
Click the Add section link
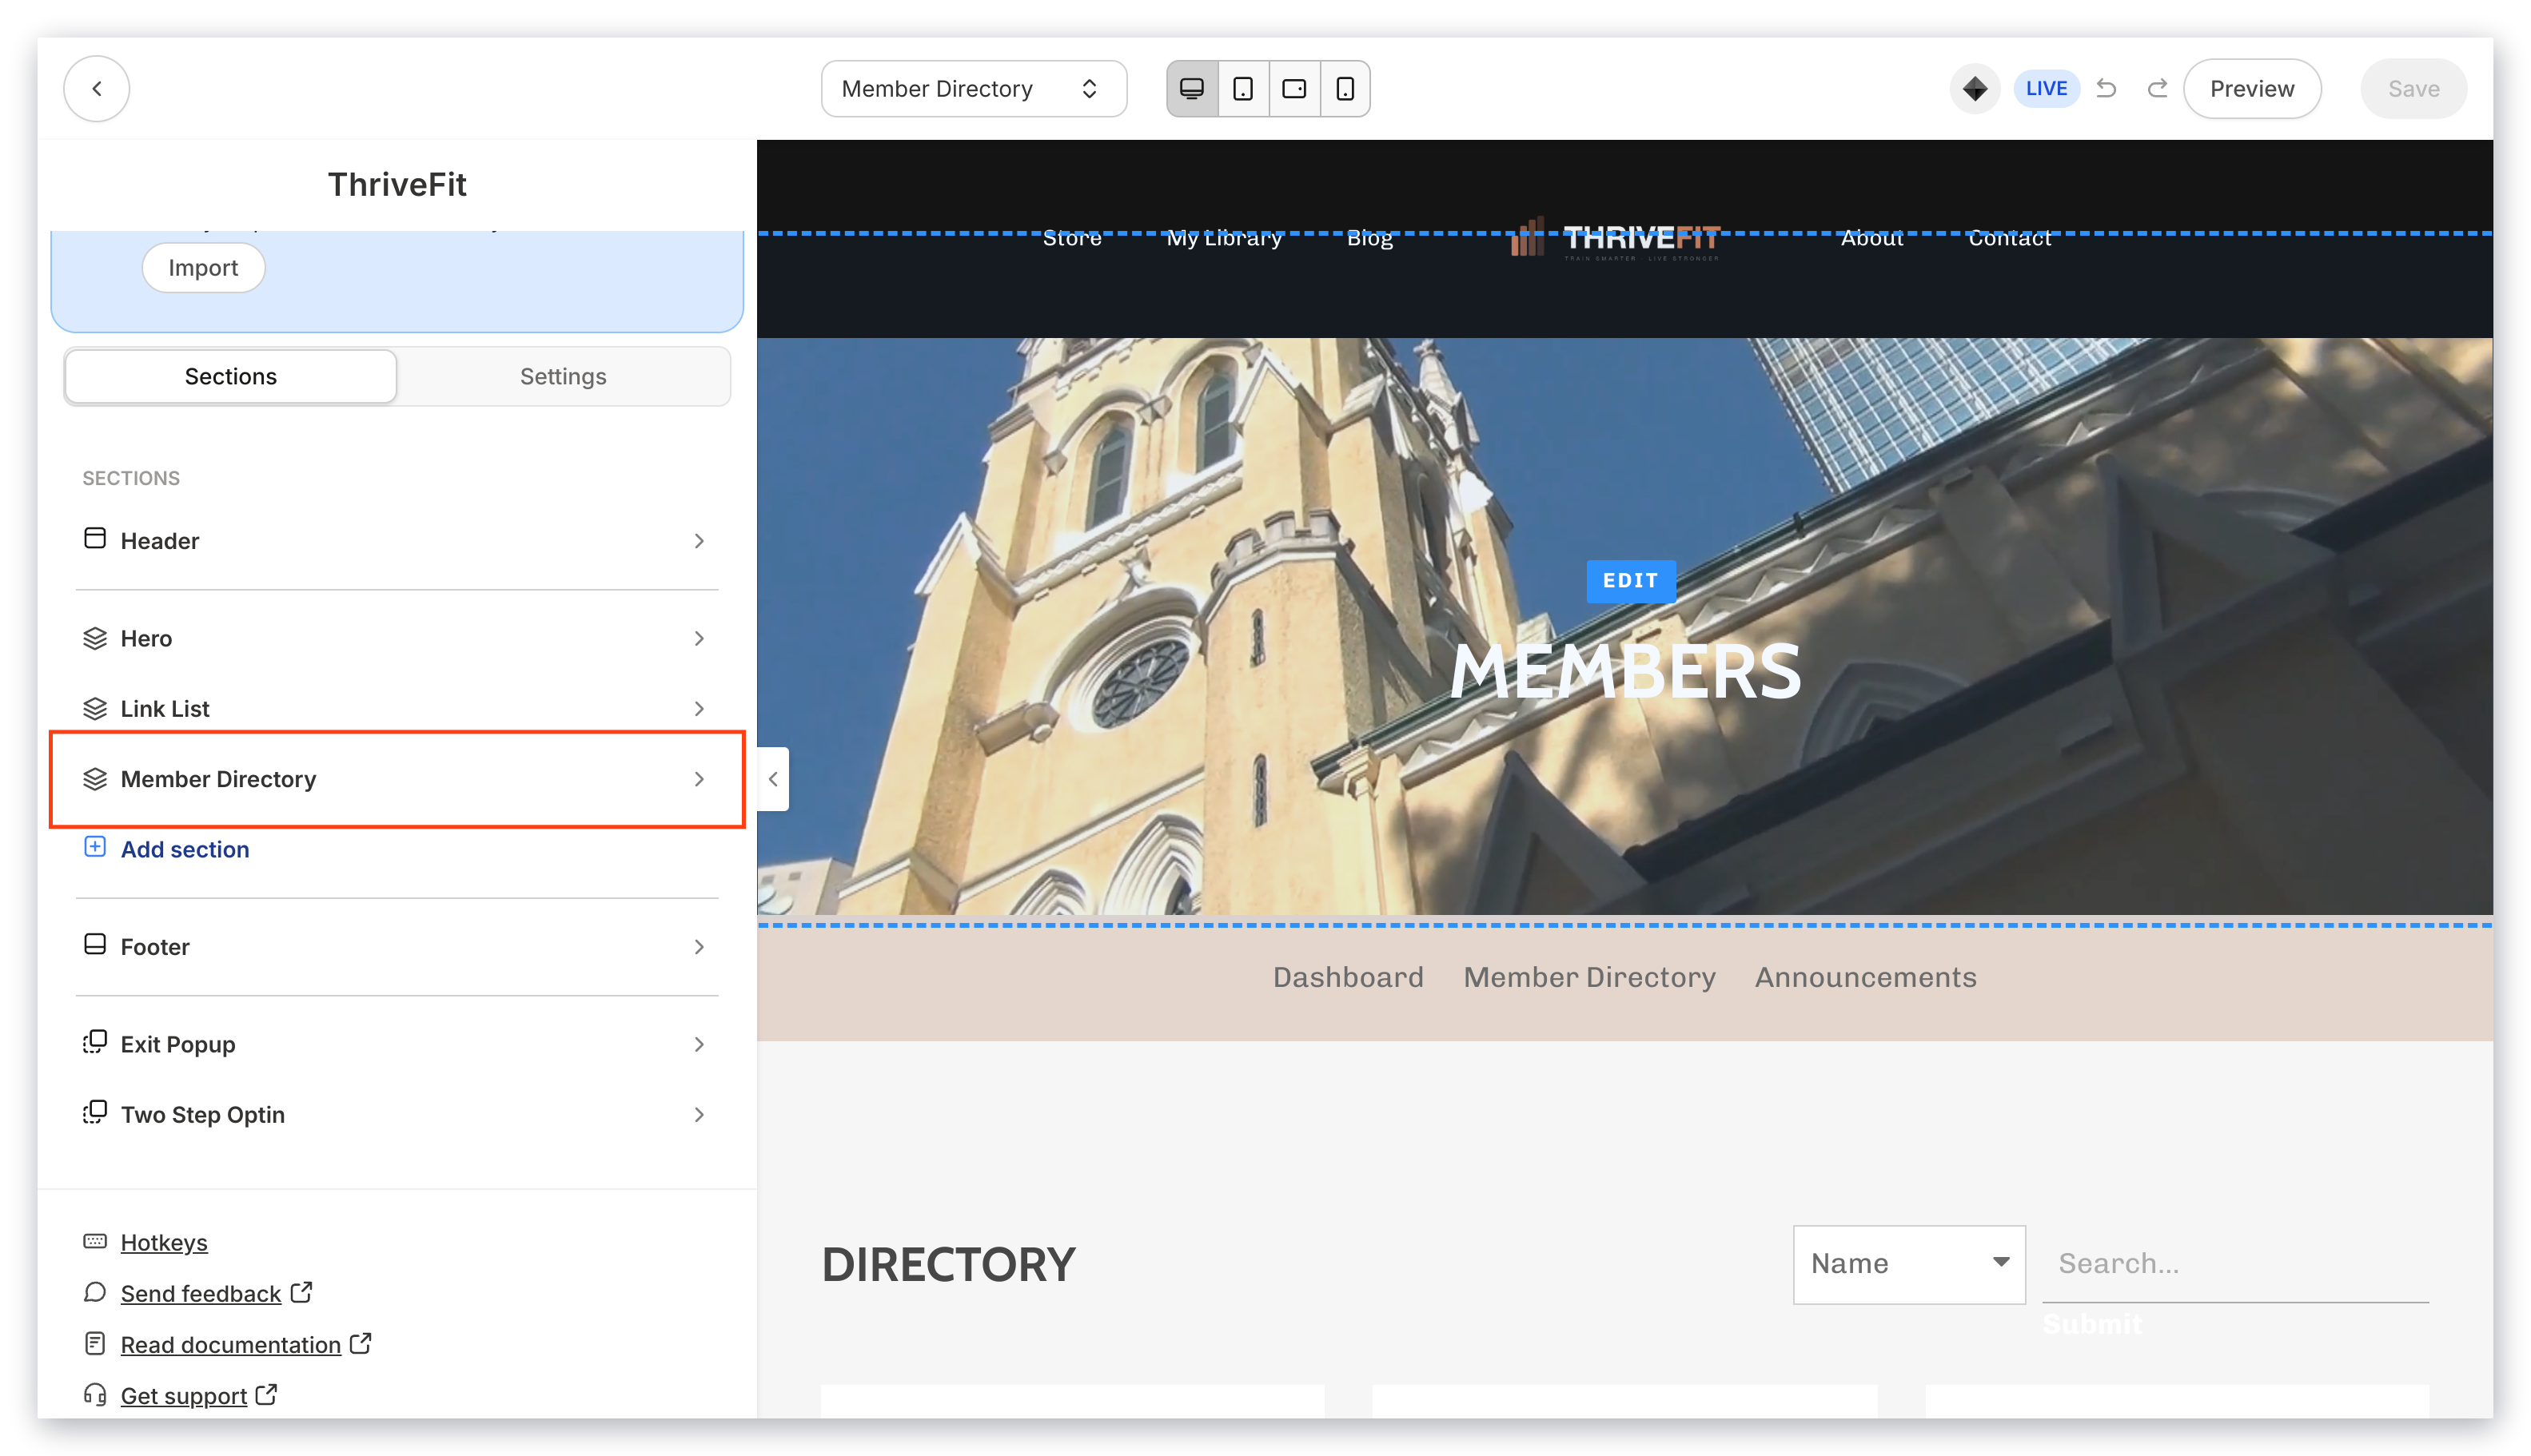pos(185,849)
